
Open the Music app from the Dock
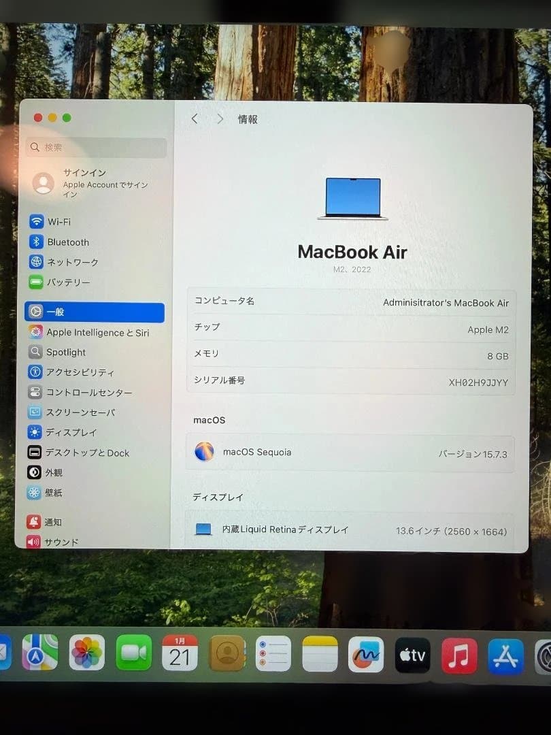[458, 655]
